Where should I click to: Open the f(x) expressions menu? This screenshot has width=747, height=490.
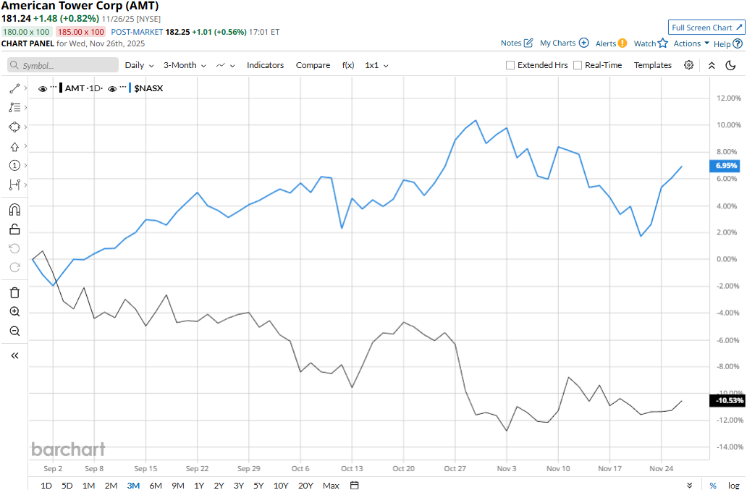(347, 65)
